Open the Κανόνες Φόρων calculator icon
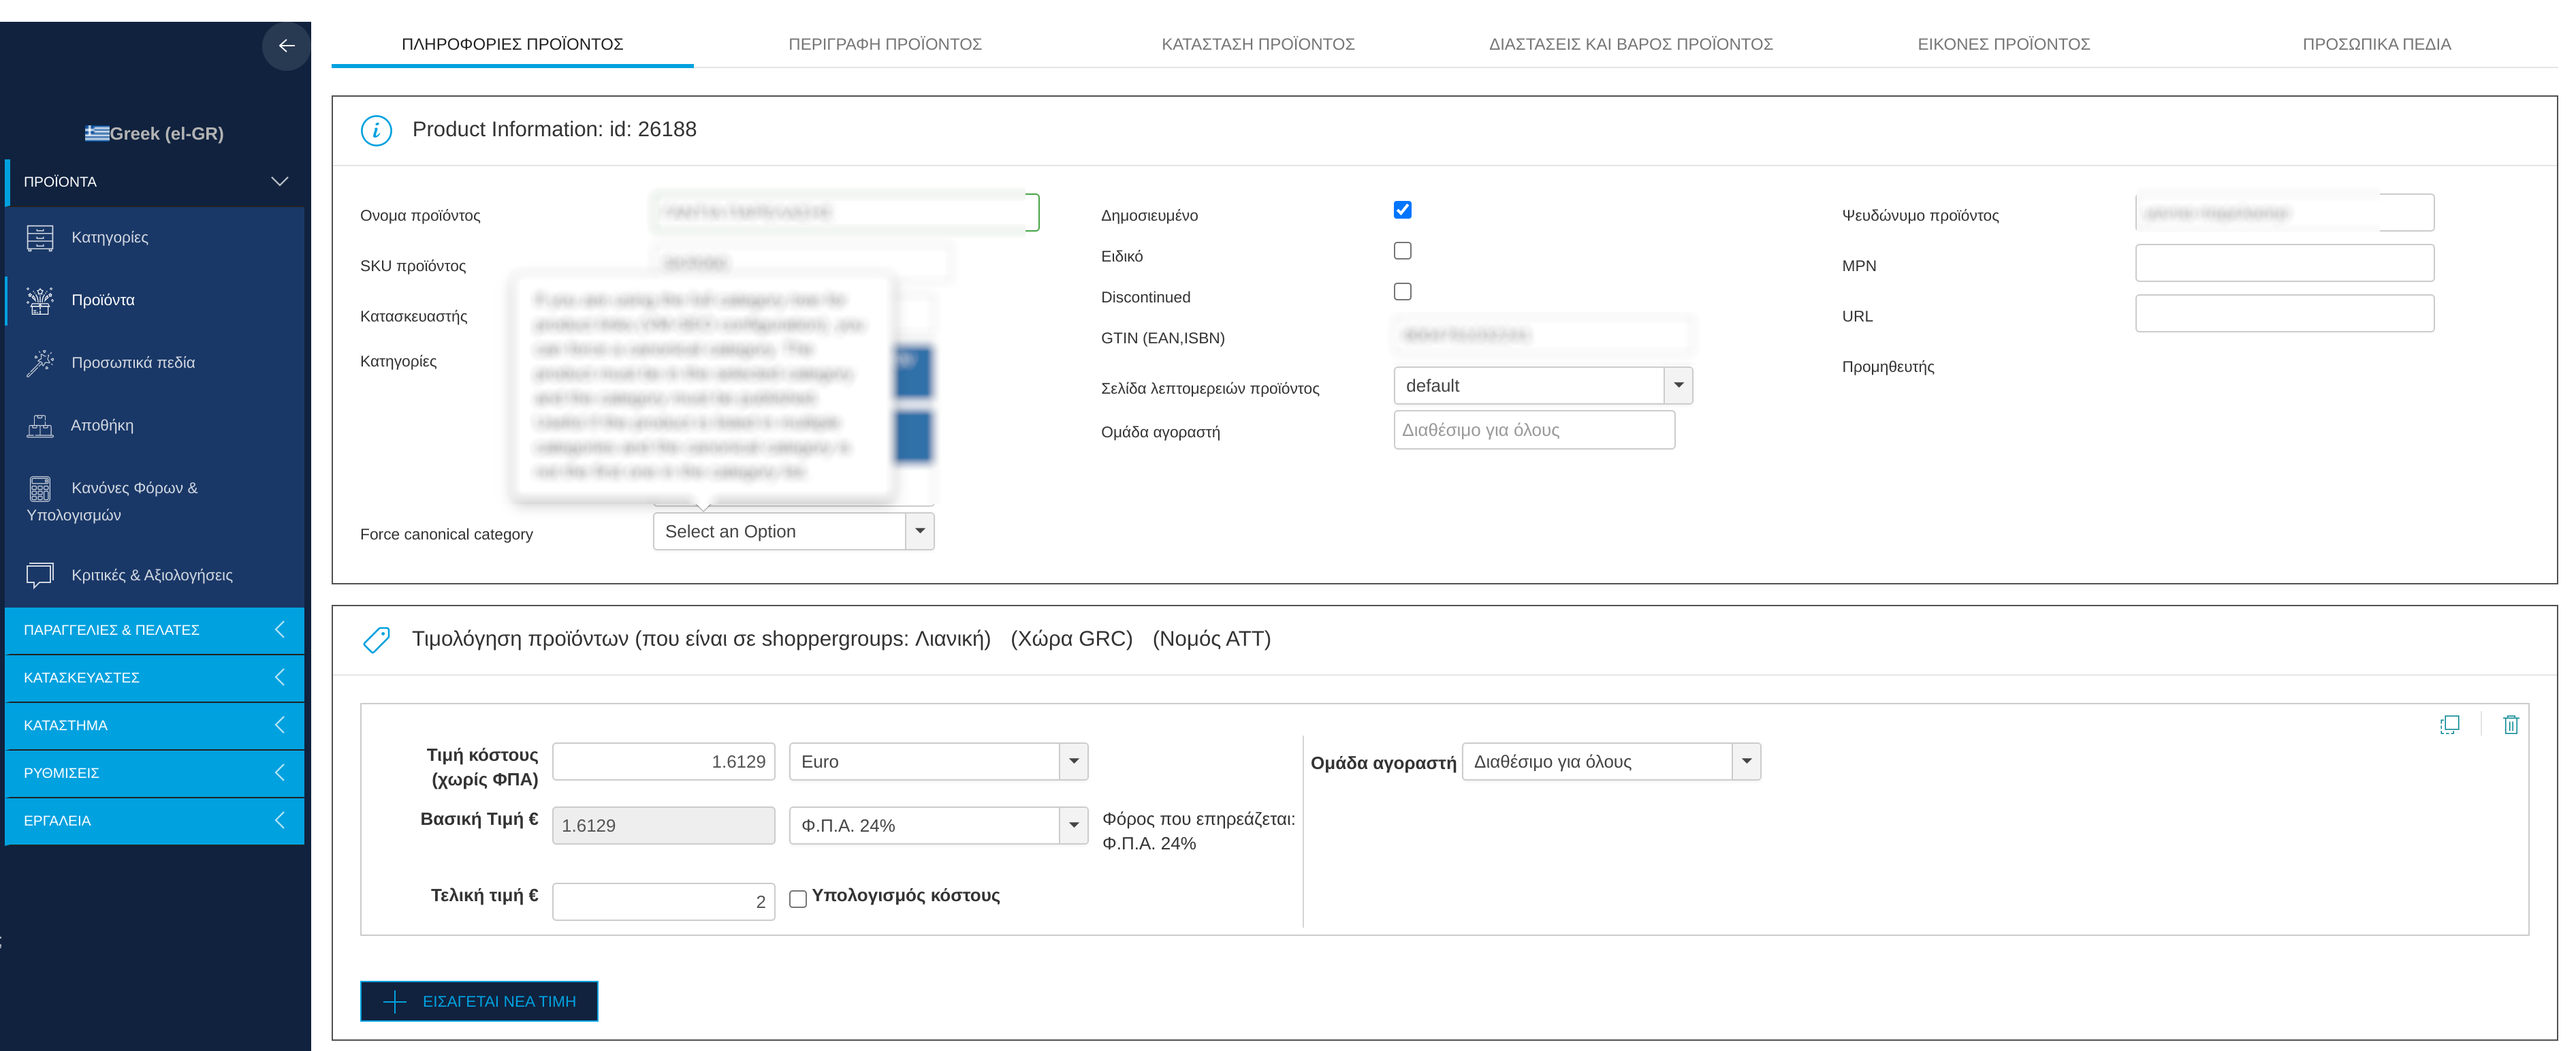Screen dimensions: 2576x1051 (x=40, y=489)
